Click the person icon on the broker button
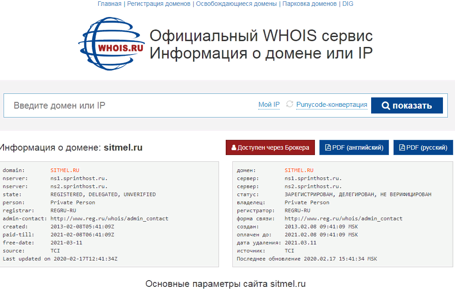Viewport: 455px width, 290px height. point(234,147)
